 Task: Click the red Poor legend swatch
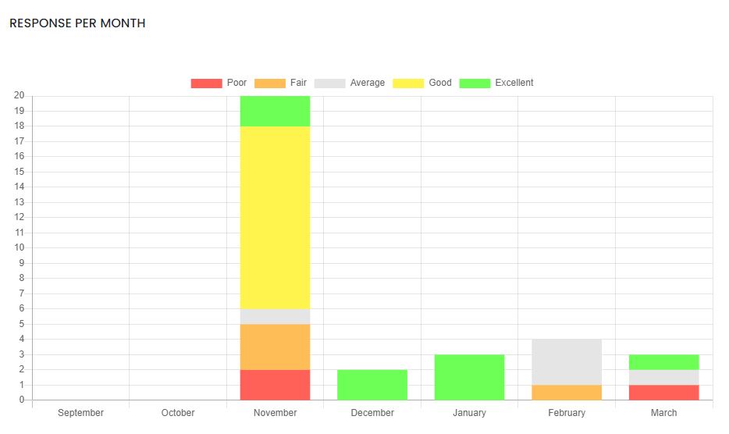pos(206,84)
